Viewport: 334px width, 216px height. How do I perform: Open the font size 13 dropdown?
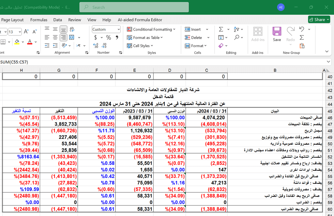tap(20, 32)
